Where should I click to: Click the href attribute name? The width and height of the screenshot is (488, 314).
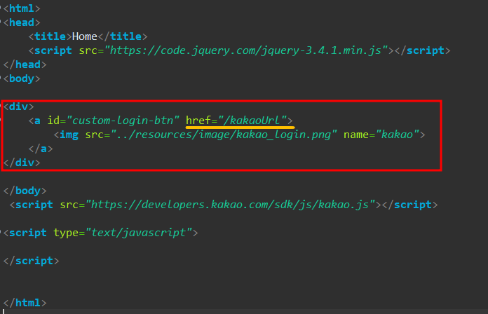tap(198, 121)
